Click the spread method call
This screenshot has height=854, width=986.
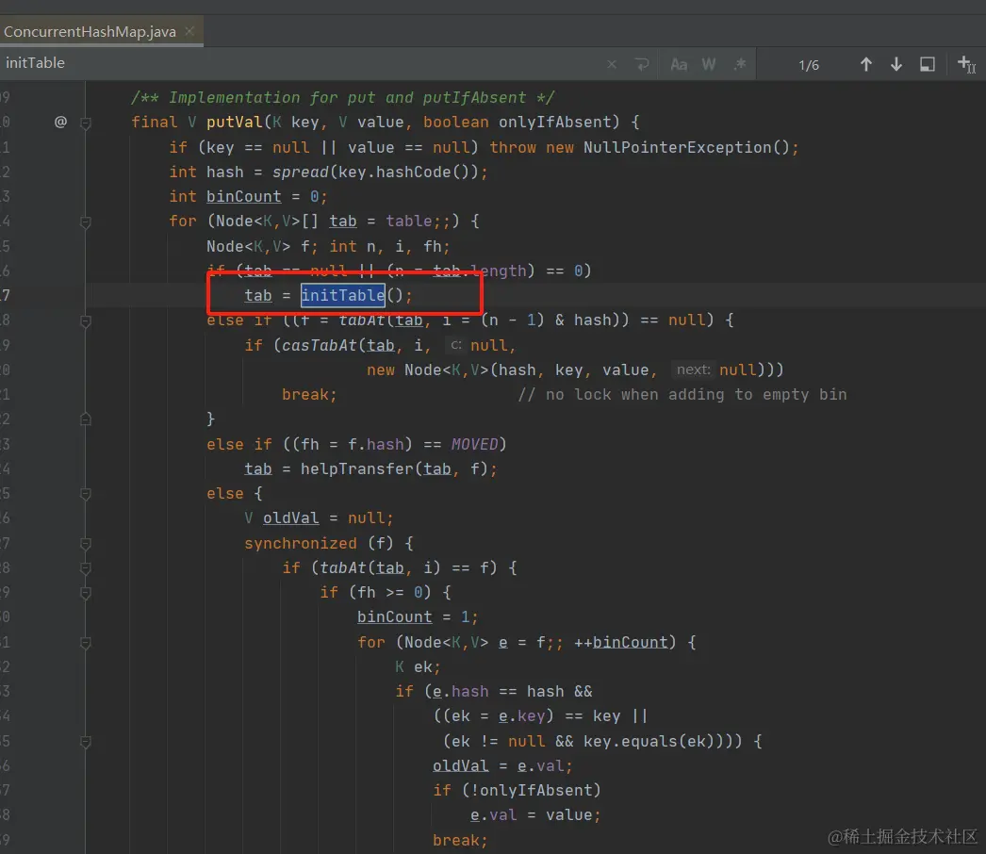(x=301, y=172)
